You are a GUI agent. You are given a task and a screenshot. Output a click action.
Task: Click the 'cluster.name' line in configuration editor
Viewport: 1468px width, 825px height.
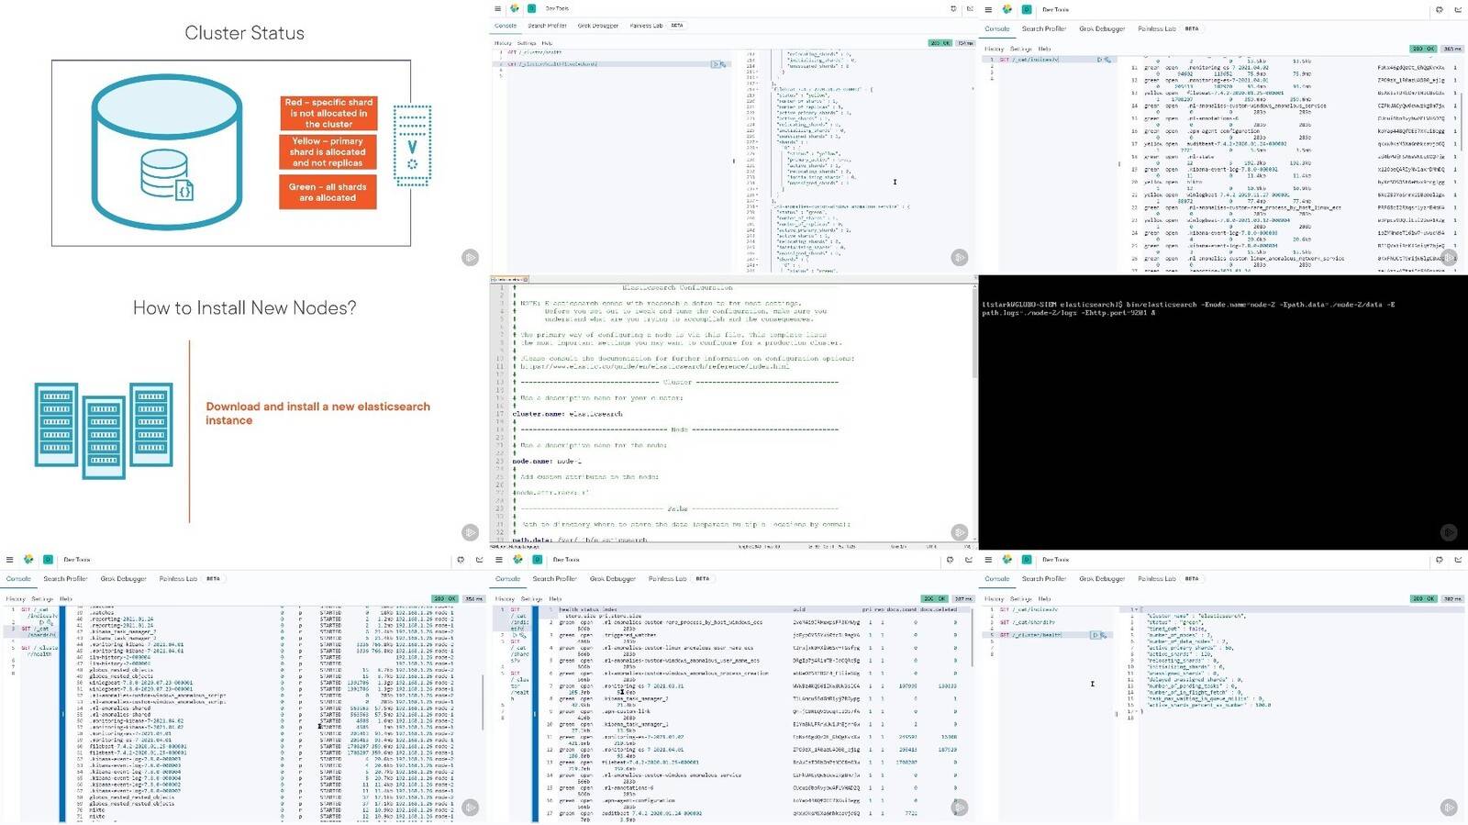[x=567, y=414]
